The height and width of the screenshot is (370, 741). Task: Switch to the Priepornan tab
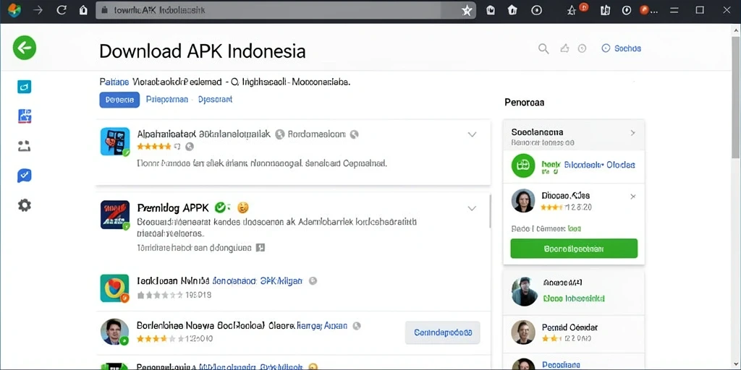coord(167,100)
